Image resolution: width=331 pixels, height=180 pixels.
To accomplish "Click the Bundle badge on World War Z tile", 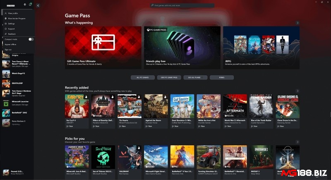I will tap(229, 115).
